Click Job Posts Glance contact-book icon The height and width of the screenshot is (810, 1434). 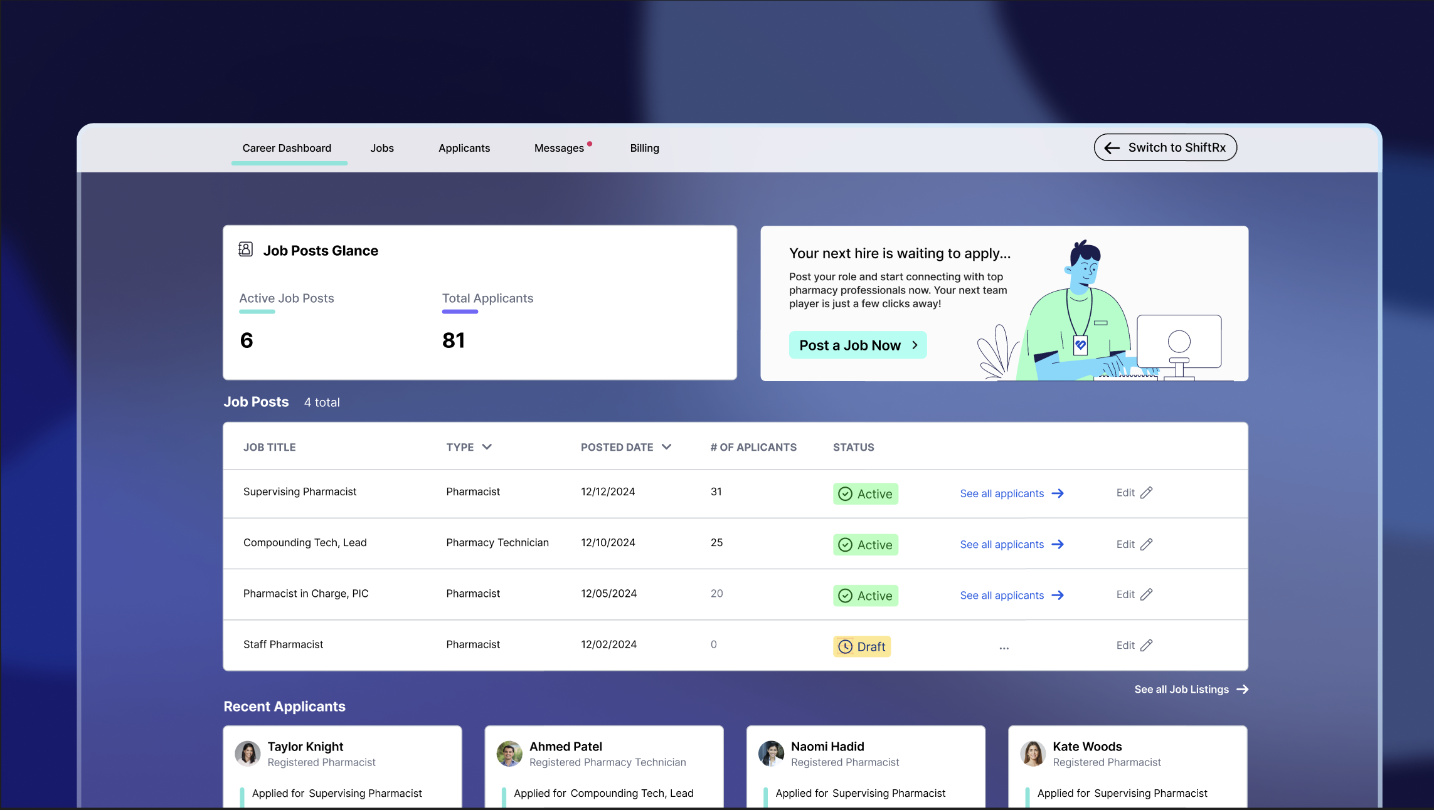(246, 250)
